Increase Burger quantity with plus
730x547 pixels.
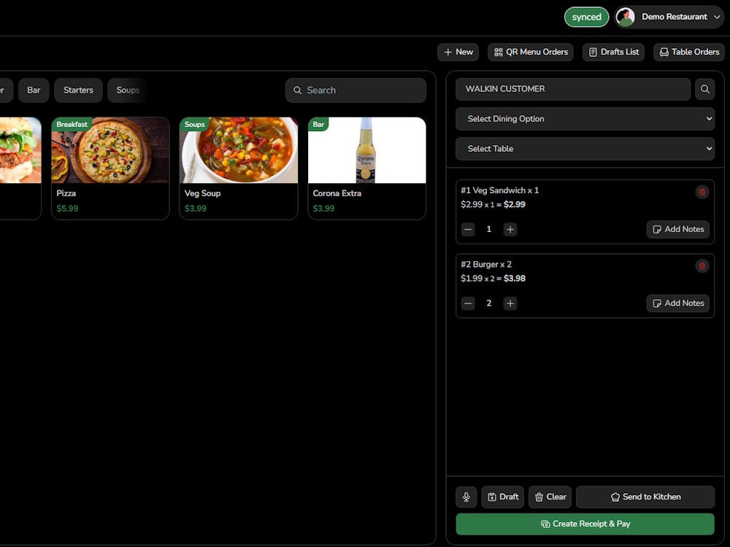[510, 303]
